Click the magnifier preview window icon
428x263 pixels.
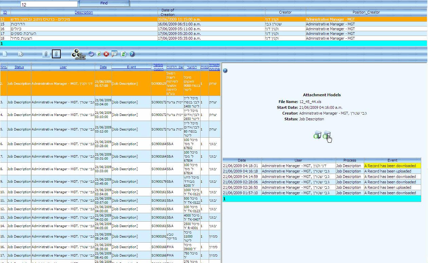[x=114, y=54]
